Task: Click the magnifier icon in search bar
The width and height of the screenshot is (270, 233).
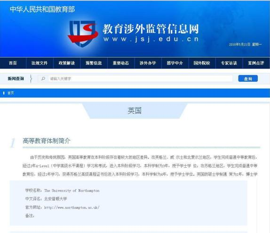Action: point(43,78)
